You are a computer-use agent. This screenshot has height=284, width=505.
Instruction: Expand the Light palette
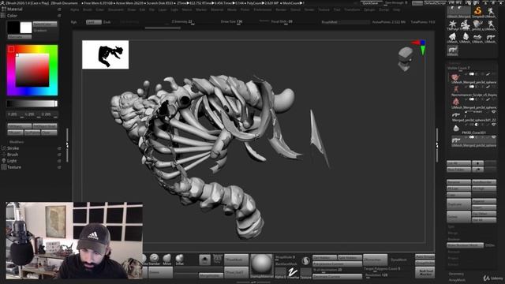tap(12, 161)
